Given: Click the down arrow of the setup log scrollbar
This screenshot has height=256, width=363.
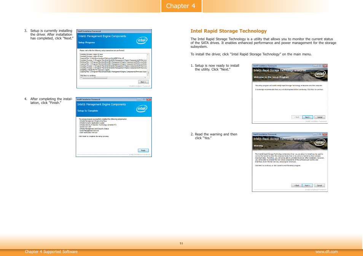Looking at the screenshot, I should [x=148, y=75].
